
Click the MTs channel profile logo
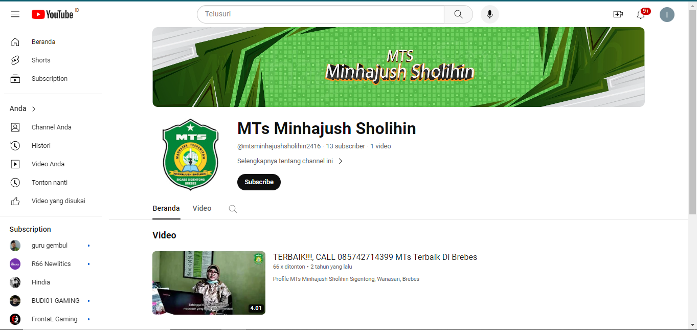tap(190, 154)
